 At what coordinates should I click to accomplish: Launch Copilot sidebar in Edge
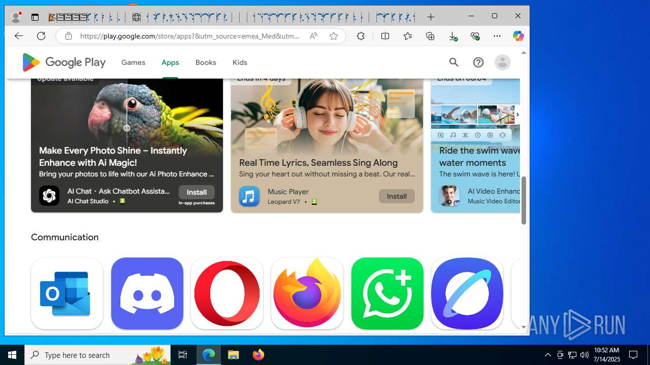pos(518,36)
